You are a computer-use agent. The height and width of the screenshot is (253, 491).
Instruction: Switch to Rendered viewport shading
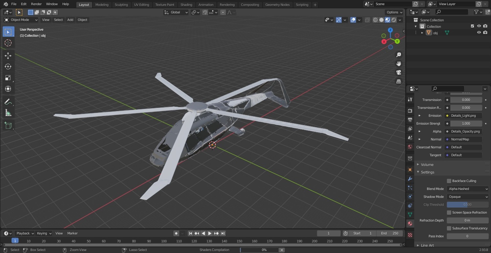pos(394,20)
